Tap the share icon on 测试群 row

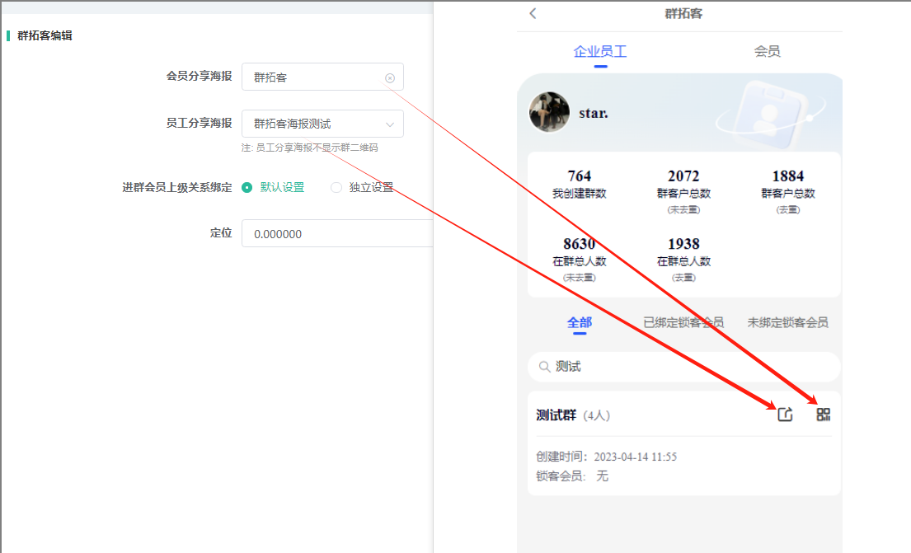[785, 415]
